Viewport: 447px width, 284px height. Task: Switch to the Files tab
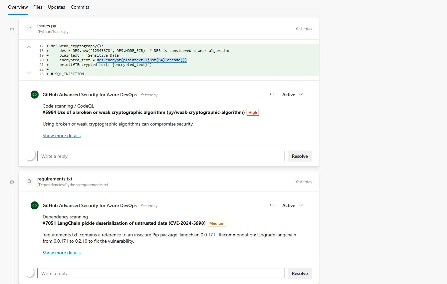[x=38, y=7]
